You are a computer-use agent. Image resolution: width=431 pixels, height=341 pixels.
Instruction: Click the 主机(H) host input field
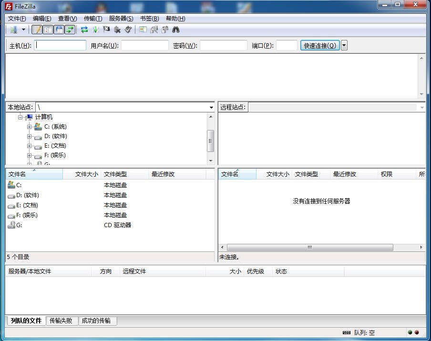61,46
